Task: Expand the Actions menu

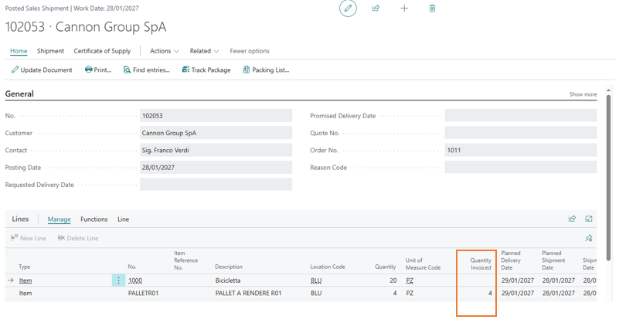Action: pyautogui.click(x=165, y=51)
